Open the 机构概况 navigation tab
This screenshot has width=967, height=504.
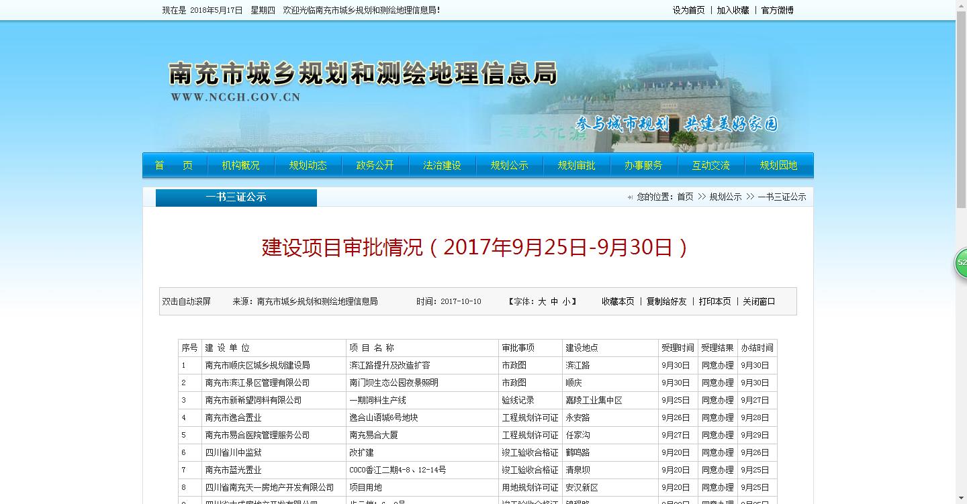tap(241, 165)
